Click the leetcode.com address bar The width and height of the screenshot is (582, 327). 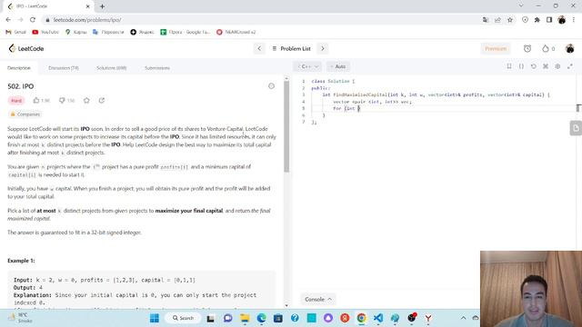(x=260, y=20)
